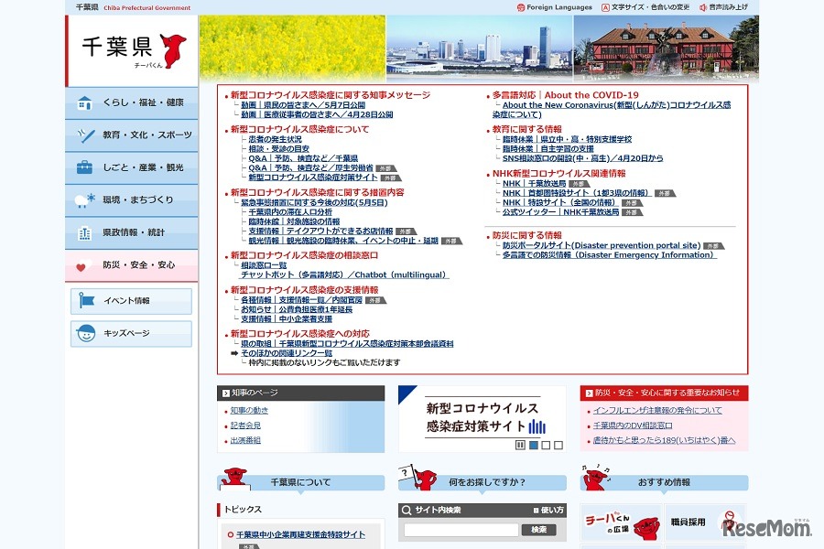Open the Foreign Languages globe icon
The image size is (824, 549).
(521, 7)
